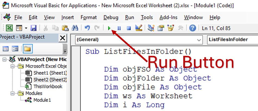This screenshot has width=258, height=111.
Task: Close the Project Explorer pane
Action: coord(62,38)
